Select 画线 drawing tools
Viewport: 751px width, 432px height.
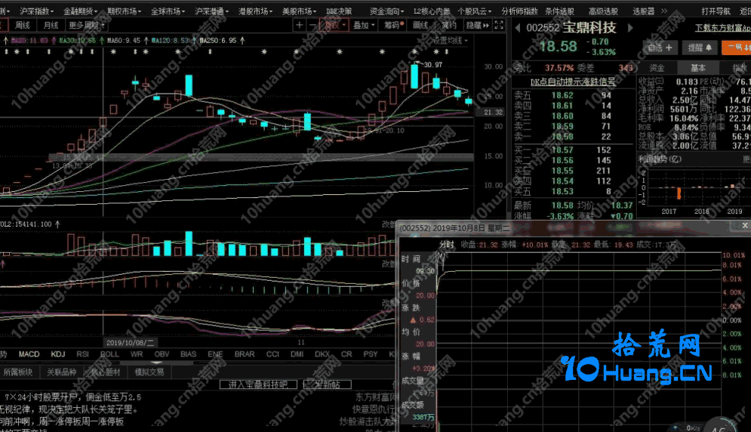pos(420,25)
